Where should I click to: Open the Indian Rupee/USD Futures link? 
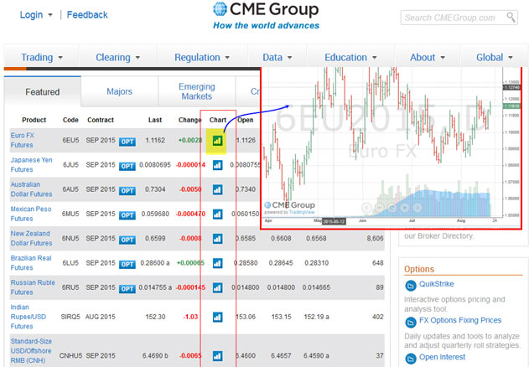[28, 317]
